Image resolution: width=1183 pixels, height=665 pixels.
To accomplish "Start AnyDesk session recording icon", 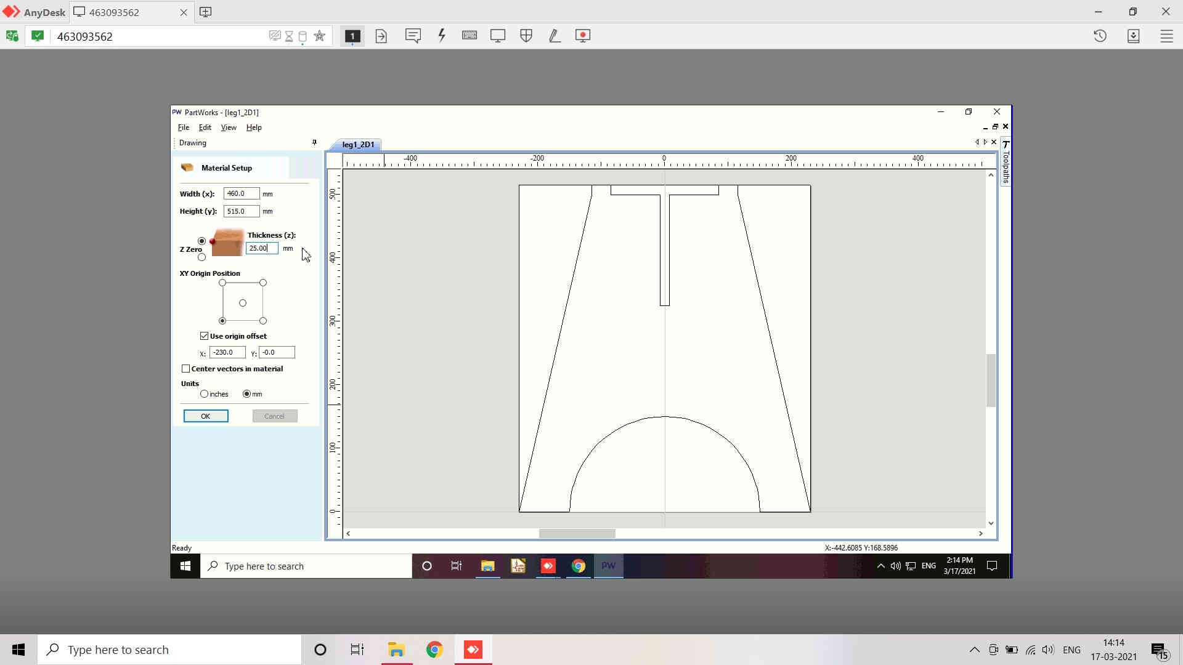I will coord(583,36).
